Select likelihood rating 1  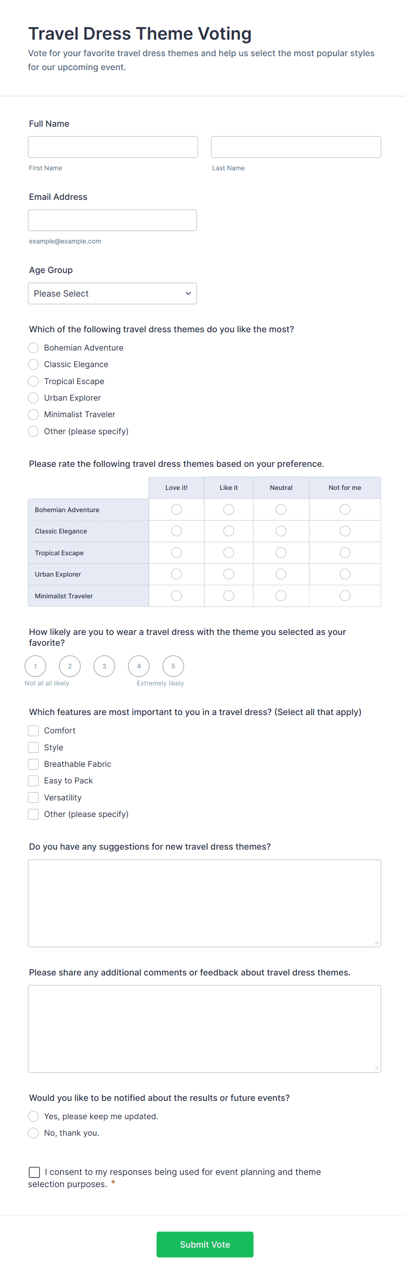point(35,666)
